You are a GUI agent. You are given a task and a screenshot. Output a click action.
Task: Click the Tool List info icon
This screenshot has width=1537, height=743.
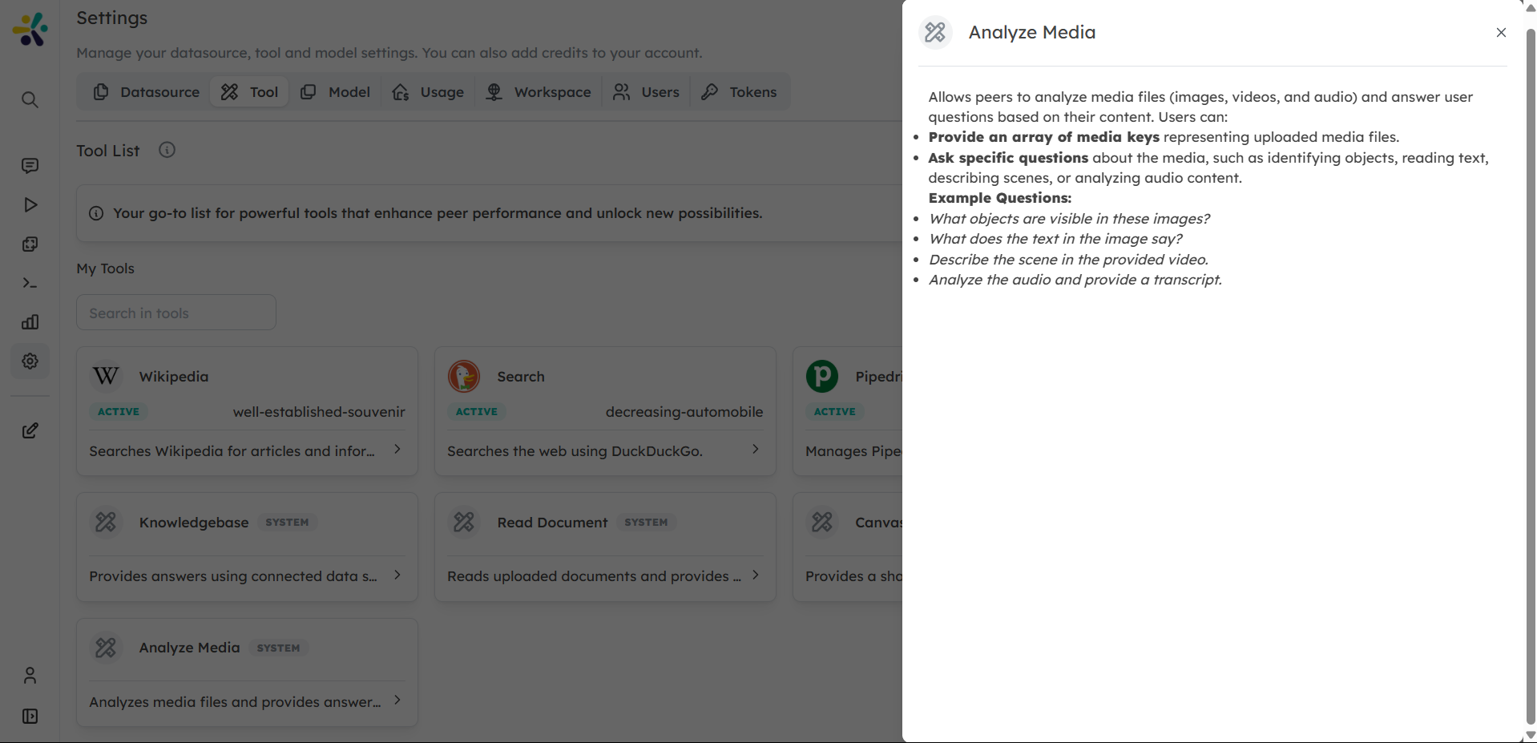pos(167,150)
